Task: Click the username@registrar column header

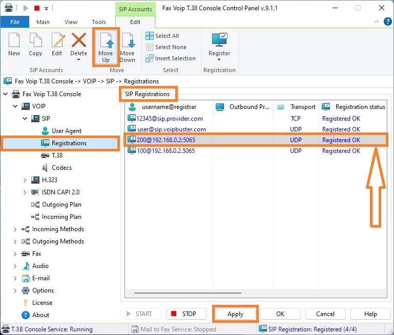Action: (169, 107)
